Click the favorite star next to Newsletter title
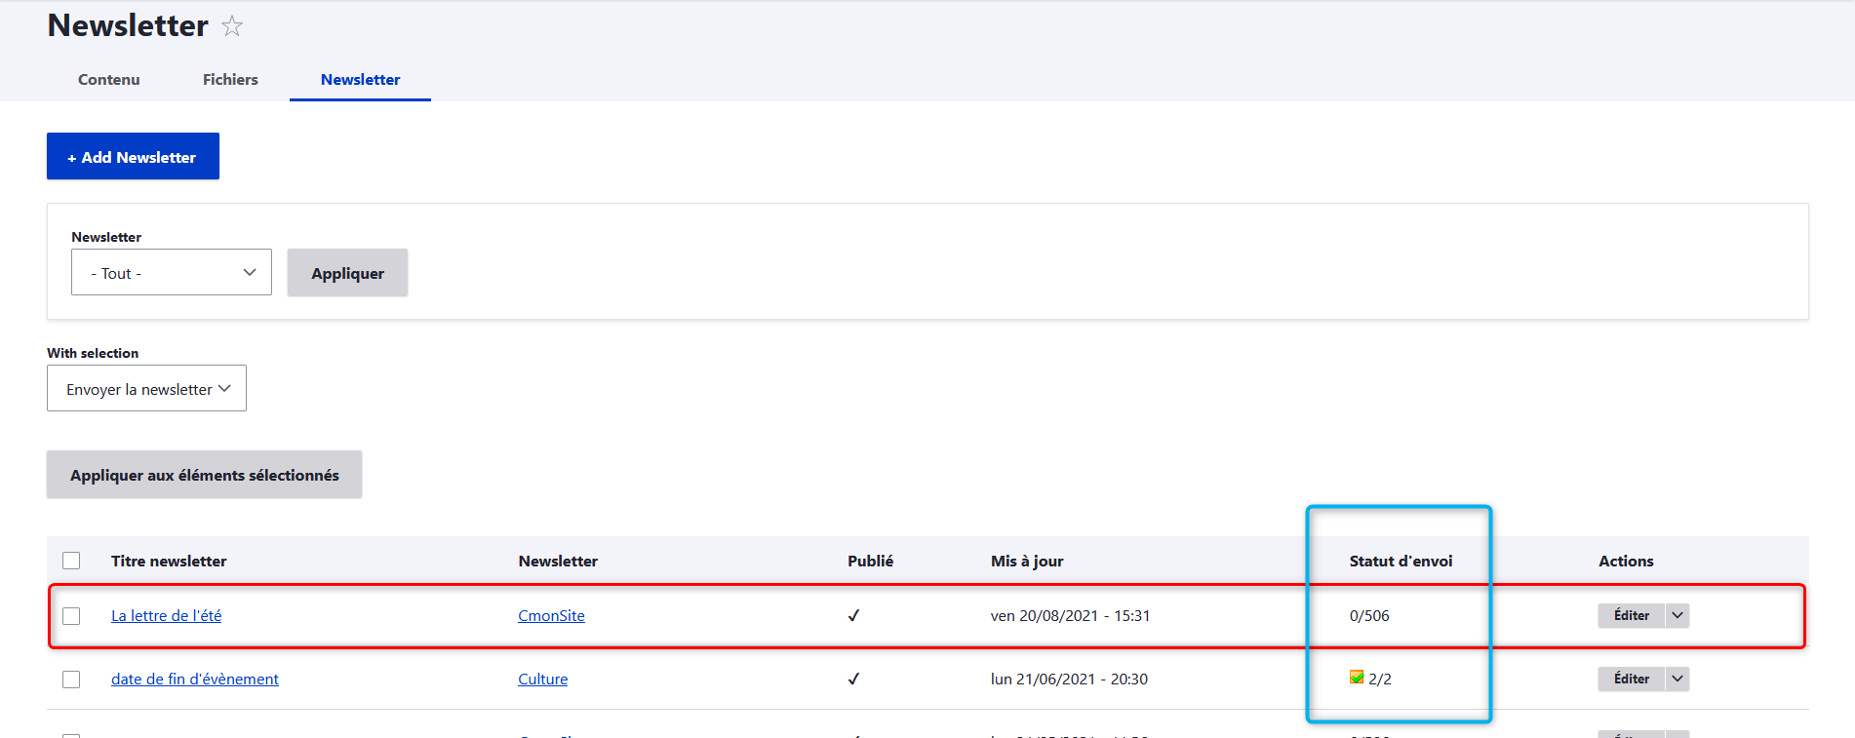Viewport: 1855px width, 738px height. 232,26
